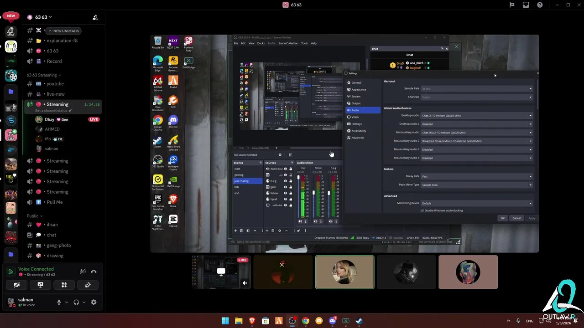Expand the upper blue server folder
Image resolution: width=584 pixels, height=328 pixels.
[11, 92]
